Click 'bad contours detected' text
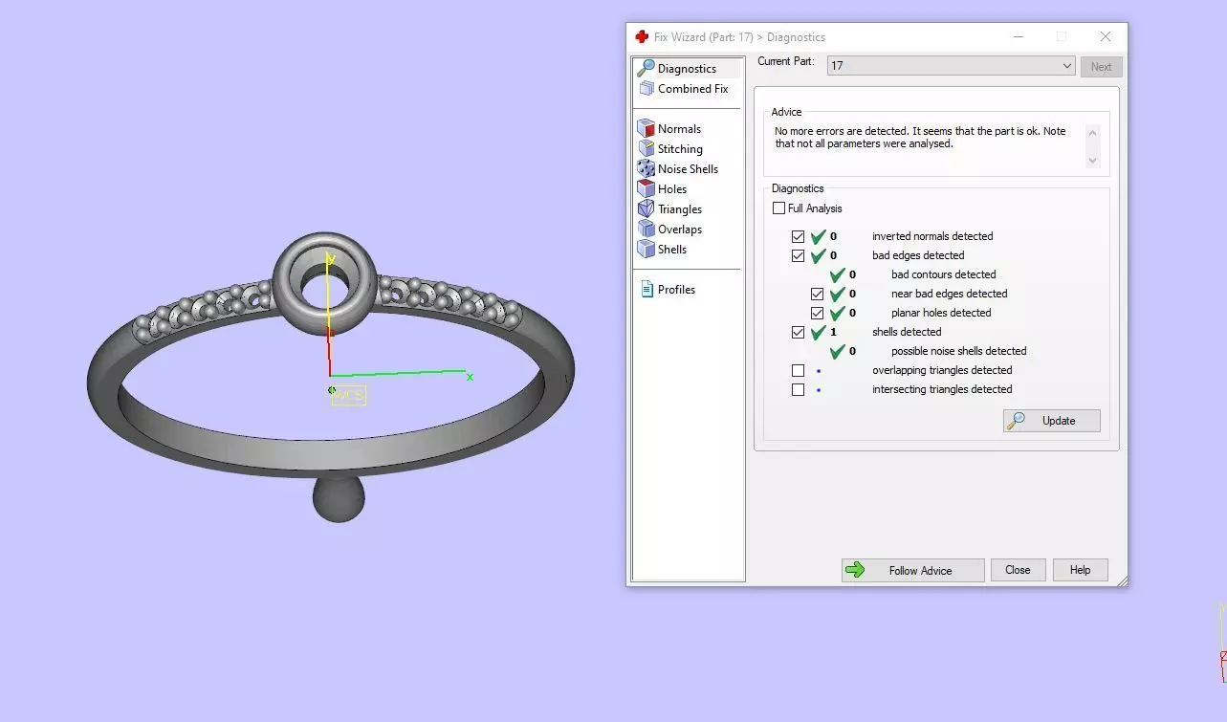This screenshot has height=722, width=1227. (x=944, y=274)
